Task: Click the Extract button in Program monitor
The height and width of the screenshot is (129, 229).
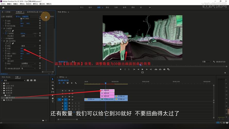Action: 160,69
